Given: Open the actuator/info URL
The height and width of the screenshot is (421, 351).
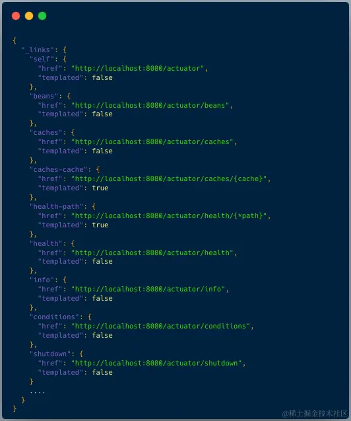Looking at the screenshot, I should [x=148, y=289].
